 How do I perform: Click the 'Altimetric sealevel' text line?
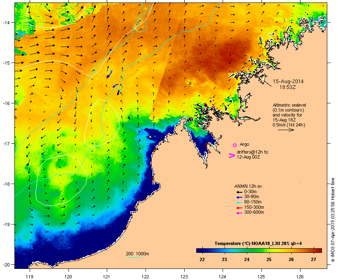point(289,105)
